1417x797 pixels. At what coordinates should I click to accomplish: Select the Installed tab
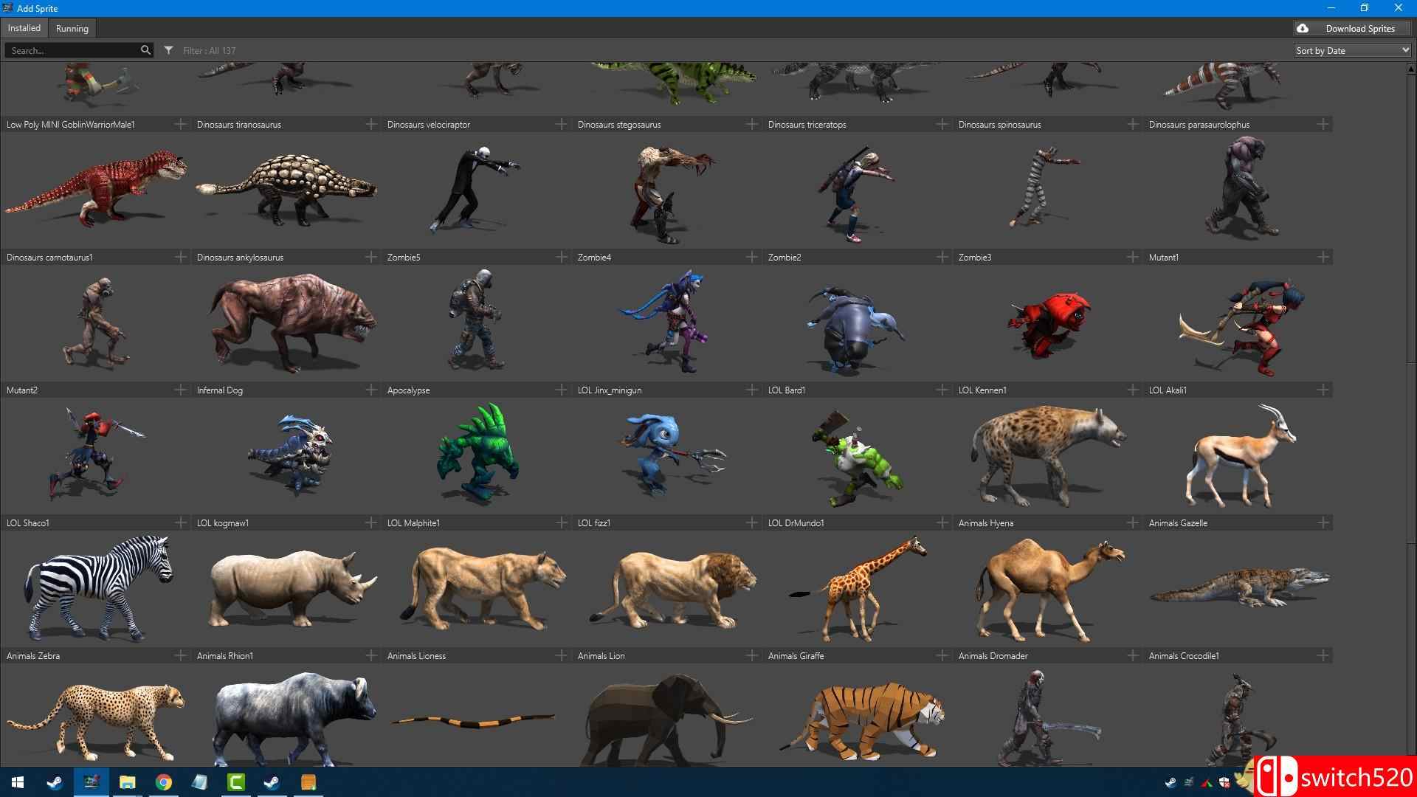click(24, 28)
